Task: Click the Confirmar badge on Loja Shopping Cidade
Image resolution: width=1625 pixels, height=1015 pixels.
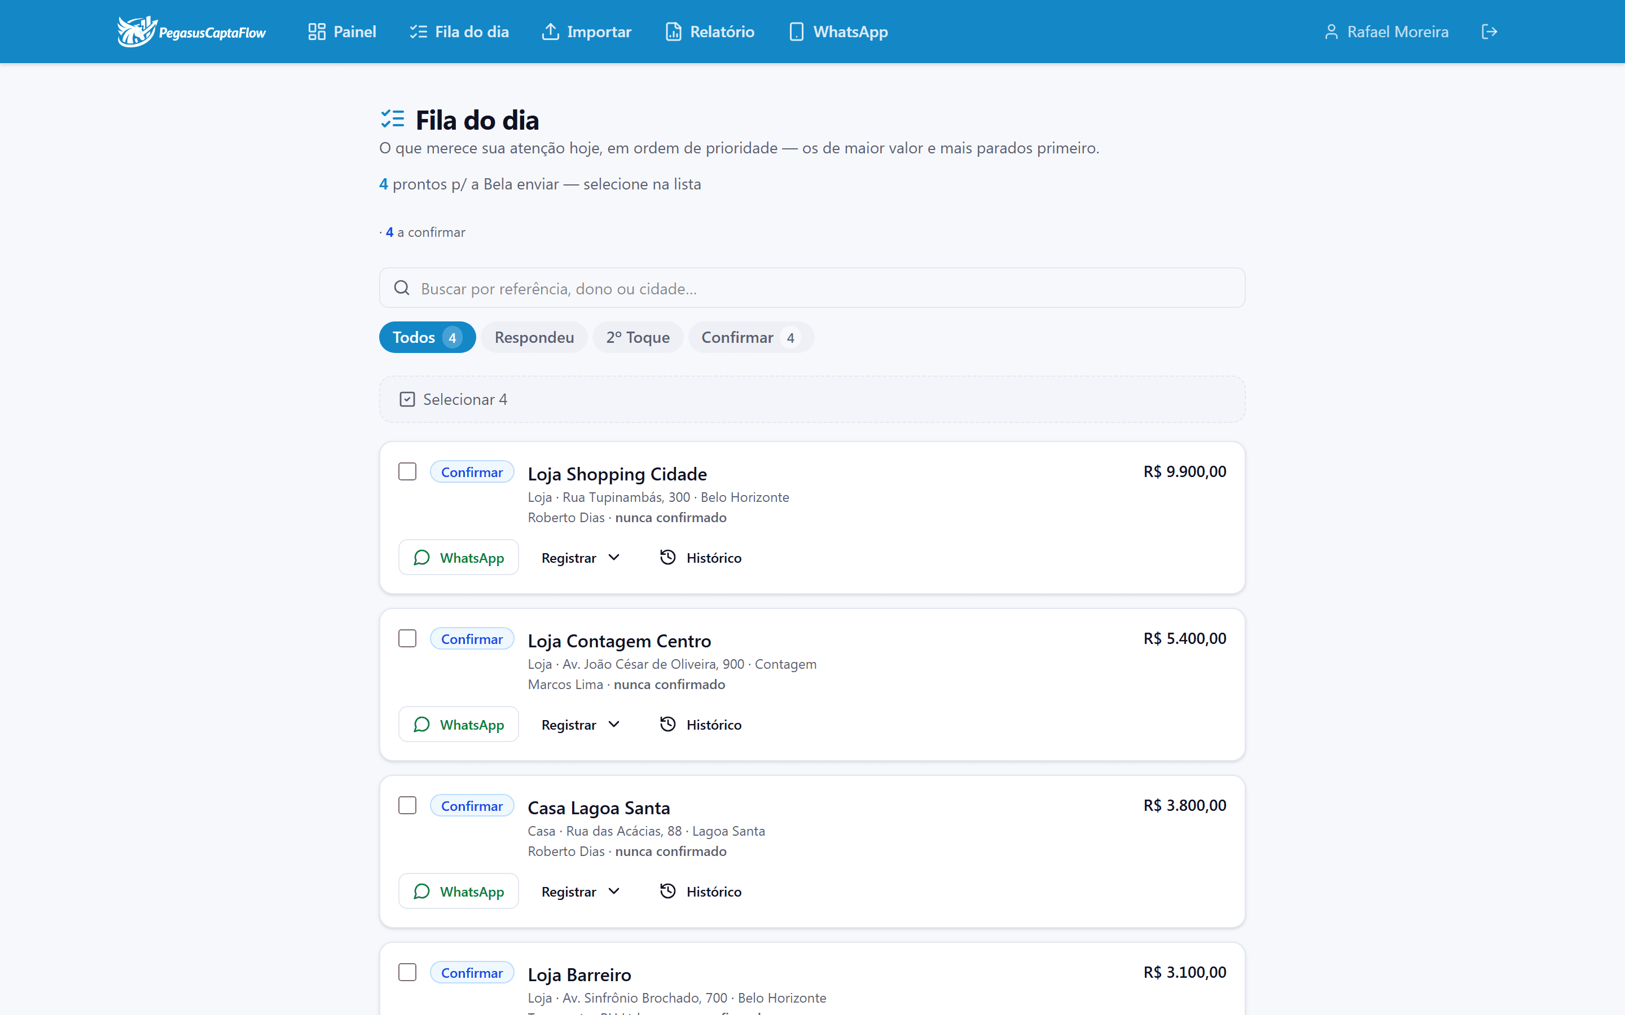Action: pyautogui.click(x=472, y=472)
